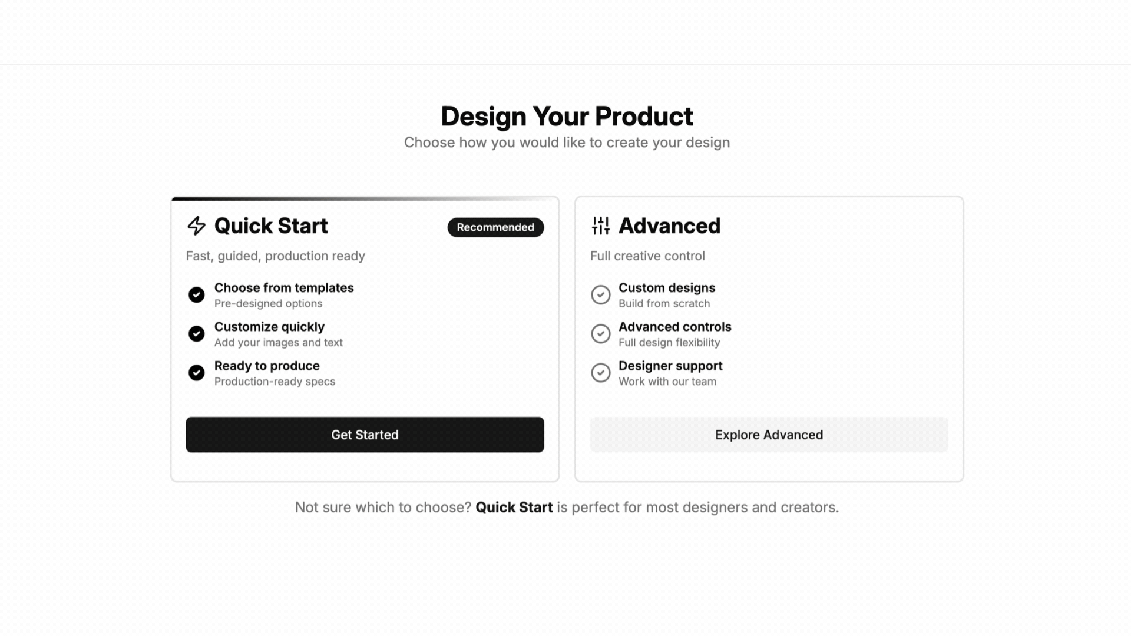The height and width of the screenshot is (636, 1131).
Task: Click the checkmark beside Customize quickly
Action: click(x=196, y=334)
